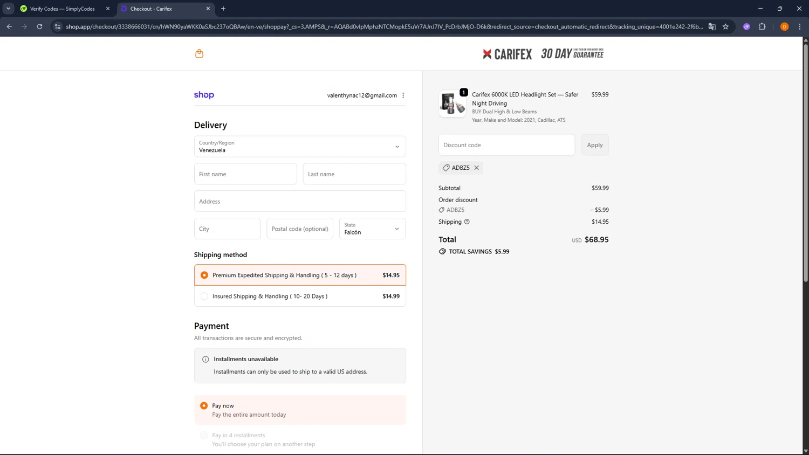809x455 pixels.
Task: Open the Chrome three-dot menu
Action: click(800, 26)
